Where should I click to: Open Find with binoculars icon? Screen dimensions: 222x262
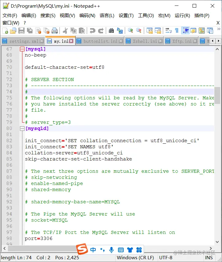pyautogui.click(x=111, y=31)
